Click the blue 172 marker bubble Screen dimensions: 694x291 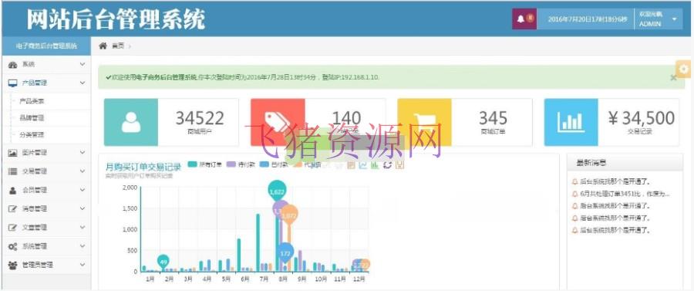point(285,252)
